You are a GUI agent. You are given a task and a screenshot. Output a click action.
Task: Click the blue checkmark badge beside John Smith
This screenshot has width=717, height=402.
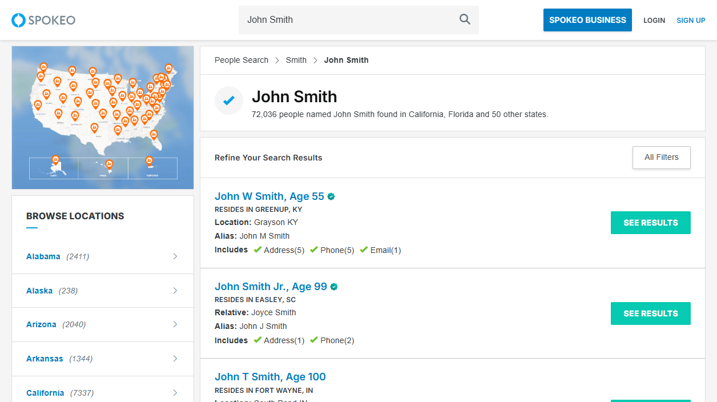[229, 100]
